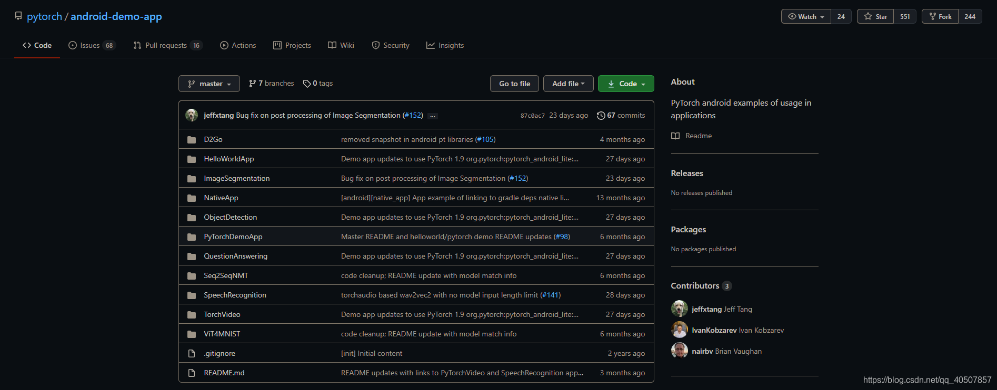Viewport: 997px width, 390px height.
Task: Open #98 link in PyTorchDemoApp row
Action: [562, 237]
